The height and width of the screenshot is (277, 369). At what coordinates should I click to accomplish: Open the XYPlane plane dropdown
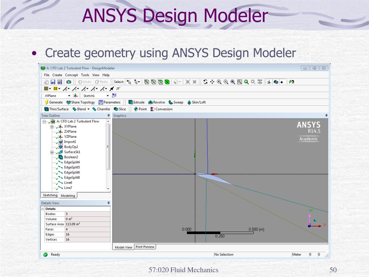coord(69,96)
